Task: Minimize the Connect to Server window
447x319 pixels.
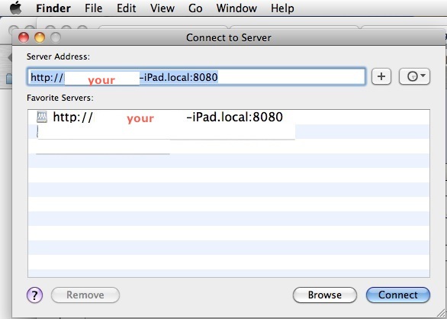Action: point(40,37)
